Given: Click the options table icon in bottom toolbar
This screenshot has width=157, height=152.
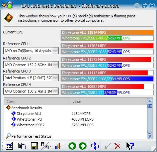Looking at the screenshot, I should tap(9, 146).
